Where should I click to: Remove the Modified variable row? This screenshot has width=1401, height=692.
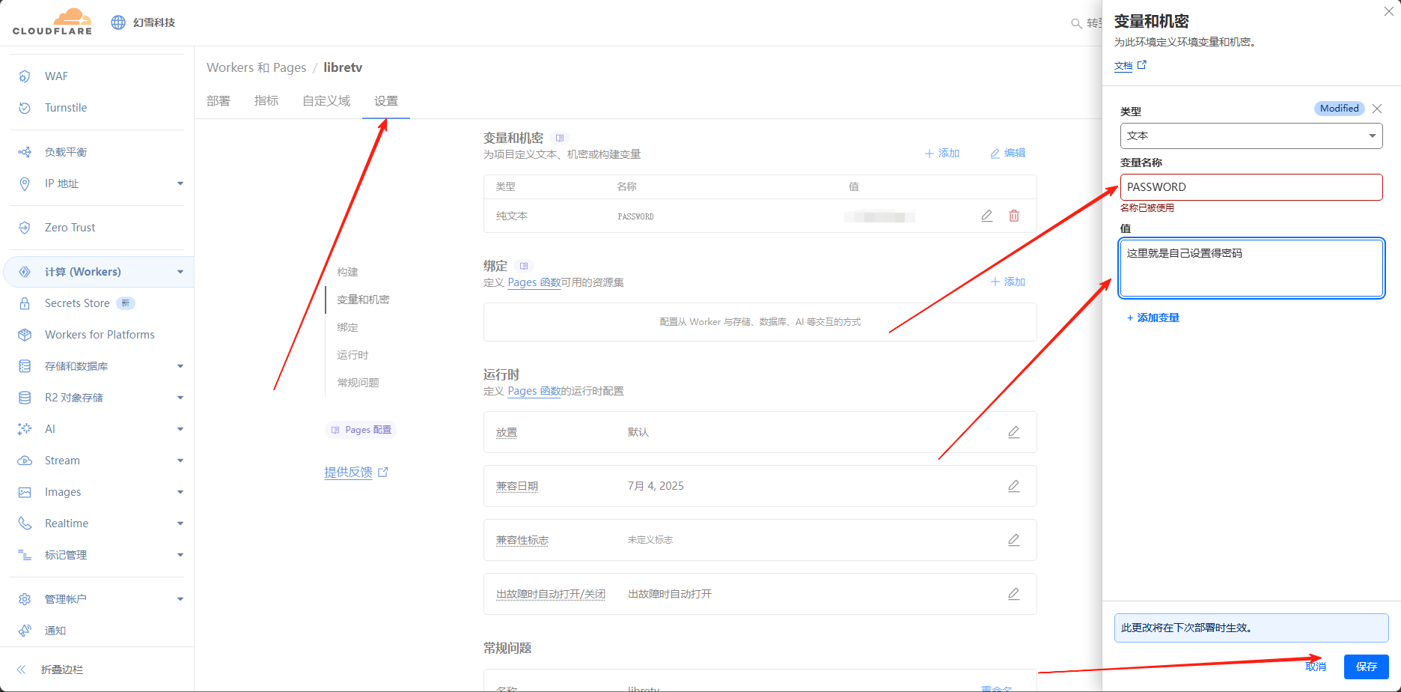[1377, 109]
